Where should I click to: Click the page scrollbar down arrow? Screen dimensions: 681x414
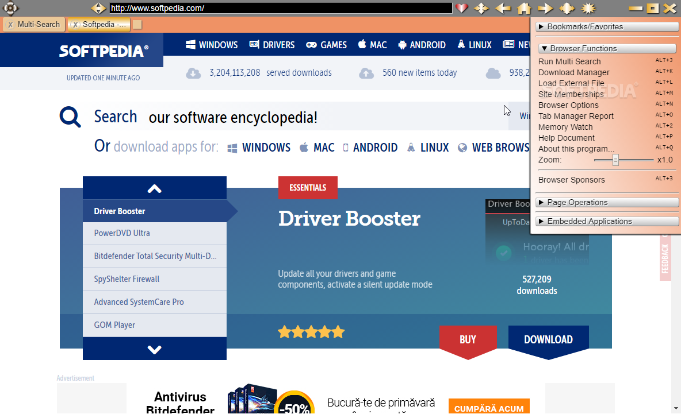(x=676, y=408)
